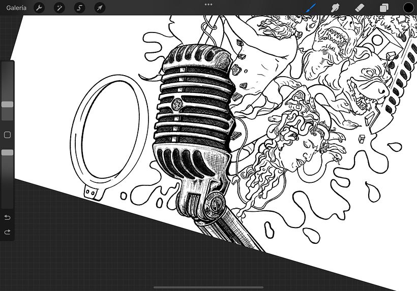Open the Adjustments magic wand menu
Viewport: 417px width, 291px height.
(x=59, y=8)
